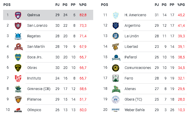Click the Comunicaciones yellow badge

pyautogui.click(x=116, y=68)
